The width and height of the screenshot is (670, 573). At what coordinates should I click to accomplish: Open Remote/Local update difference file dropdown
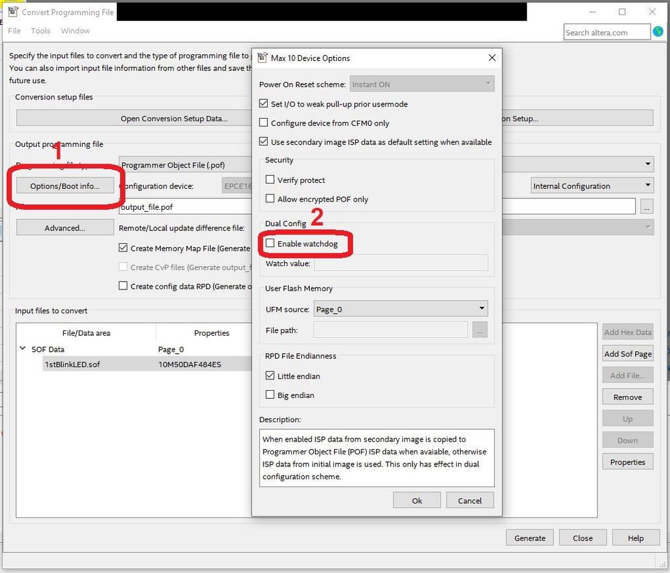point(577,228)
